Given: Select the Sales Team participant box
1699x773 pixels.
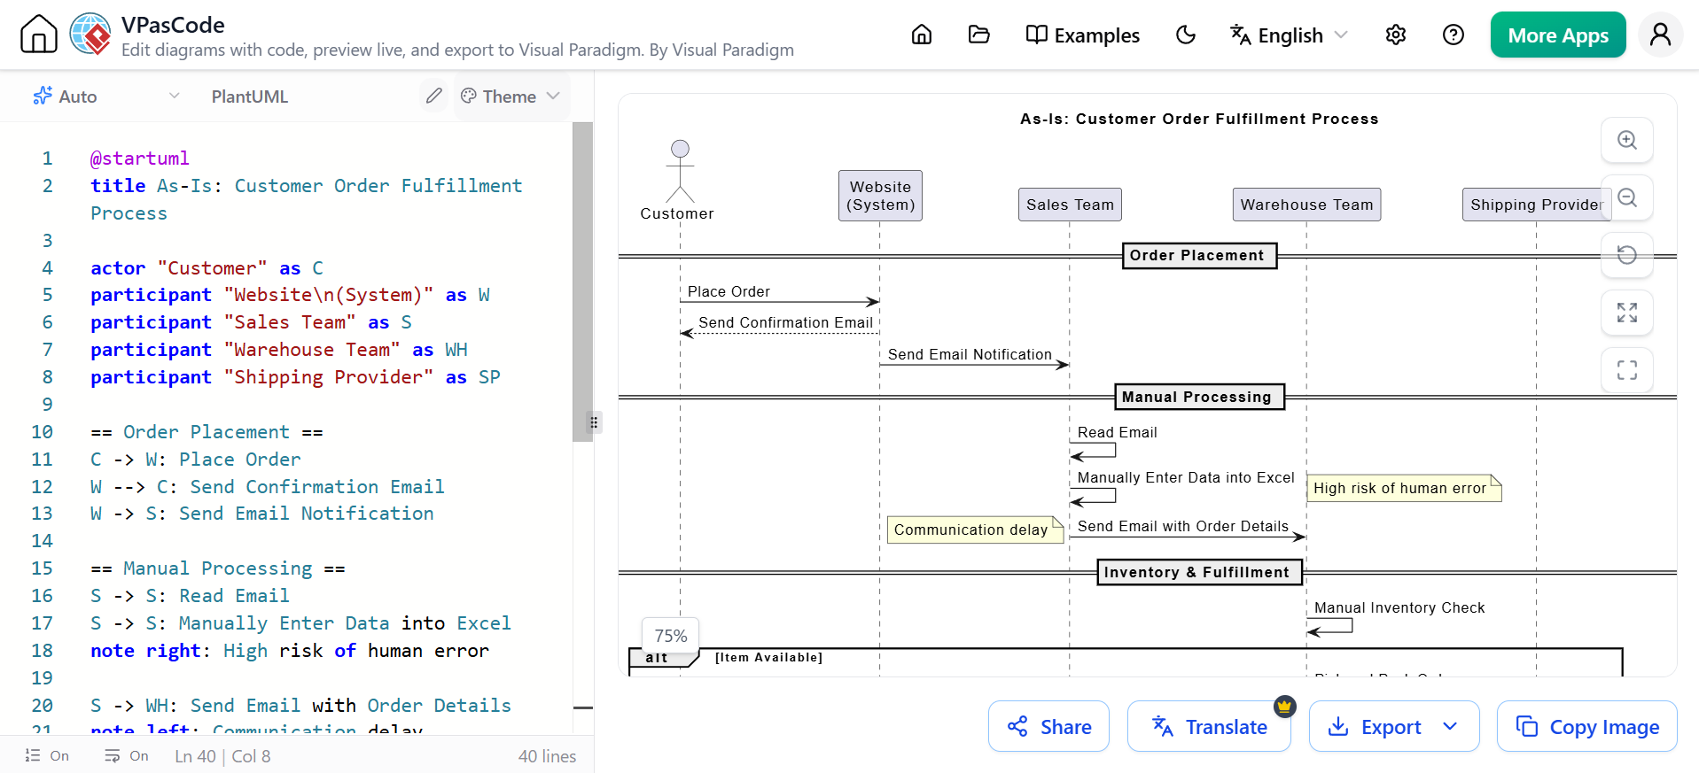Looking at the screenshot, I should point(1070,205).
